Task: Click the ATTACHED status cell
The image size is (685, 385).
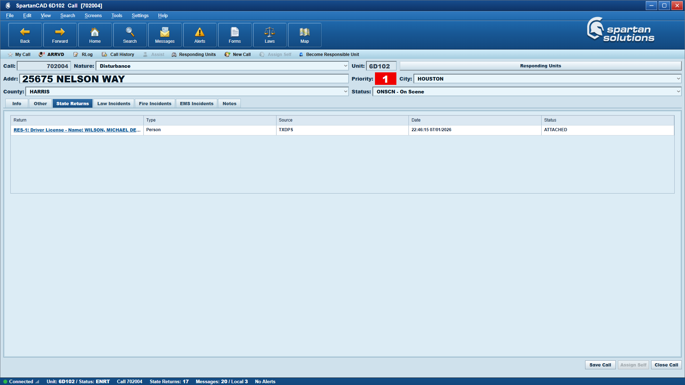Action: (x=608, y=130)
